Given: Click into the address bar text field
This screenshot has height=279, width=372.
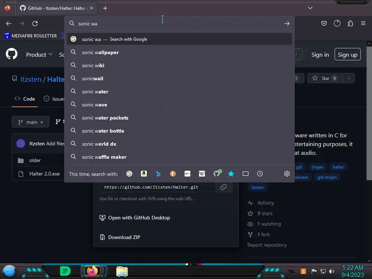Looking at the screenshot, I should [179, 24].
